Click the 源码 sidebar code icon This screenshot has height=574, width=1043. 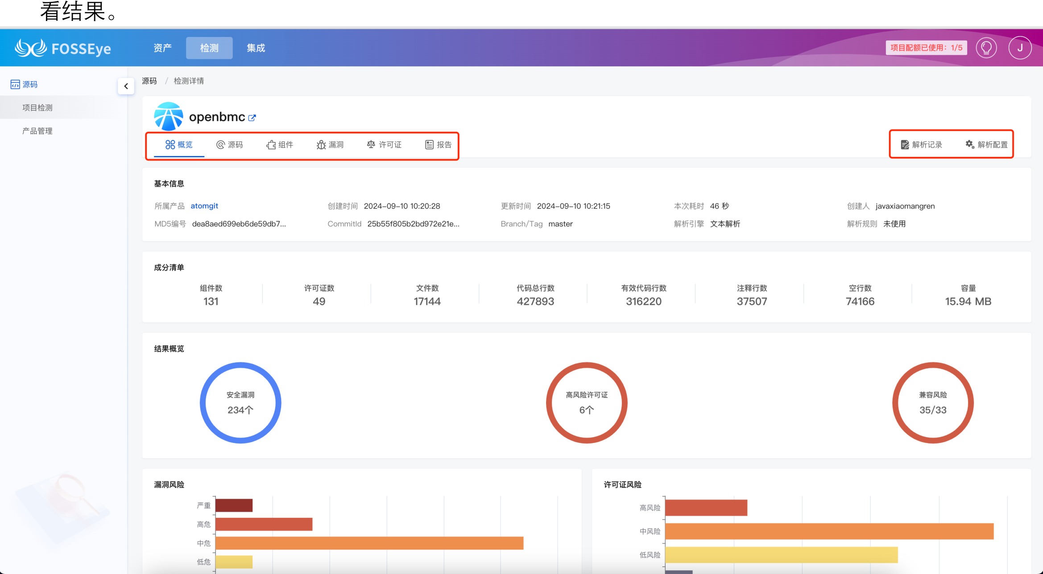point(15,84)
